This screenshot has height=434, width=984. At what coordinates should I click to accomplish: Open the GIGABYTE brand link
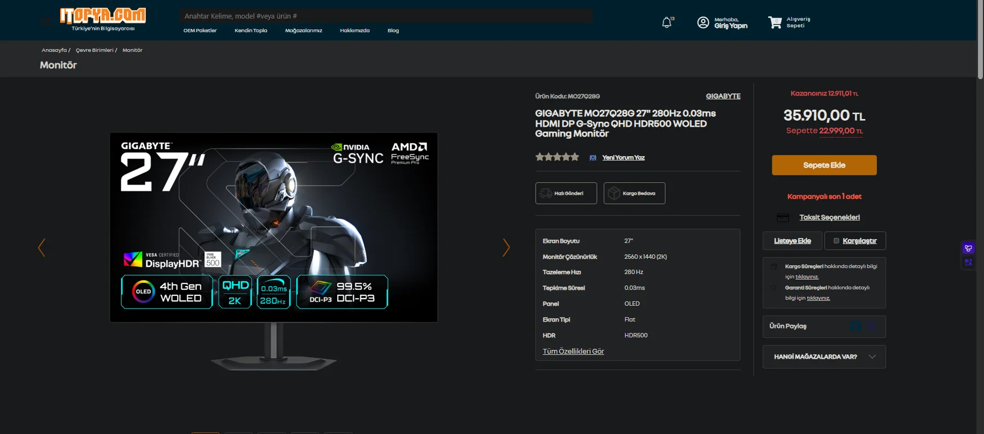[x=723, y=96]
